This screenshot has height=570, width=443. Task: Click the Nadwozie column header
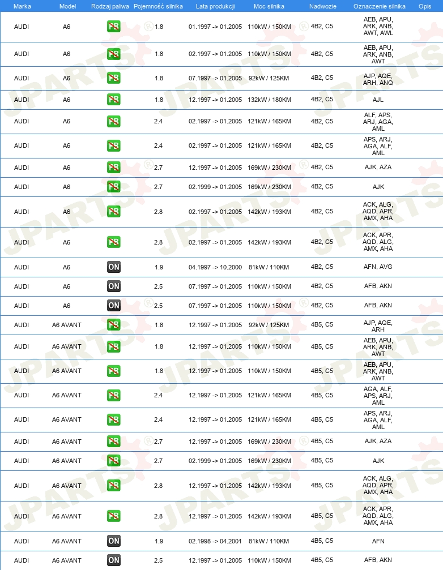322,6
